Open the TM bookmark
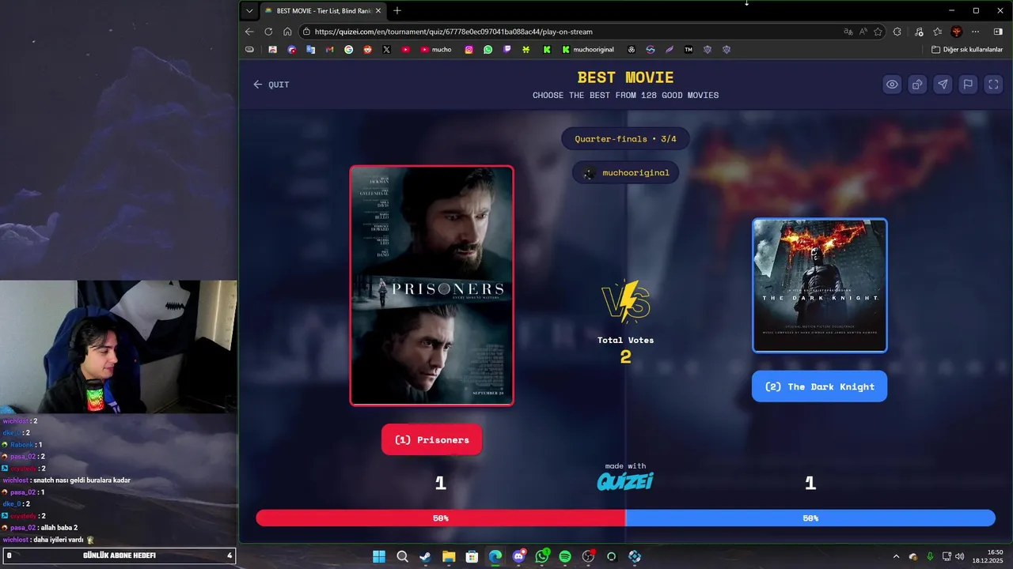 [x=689, y=49]
